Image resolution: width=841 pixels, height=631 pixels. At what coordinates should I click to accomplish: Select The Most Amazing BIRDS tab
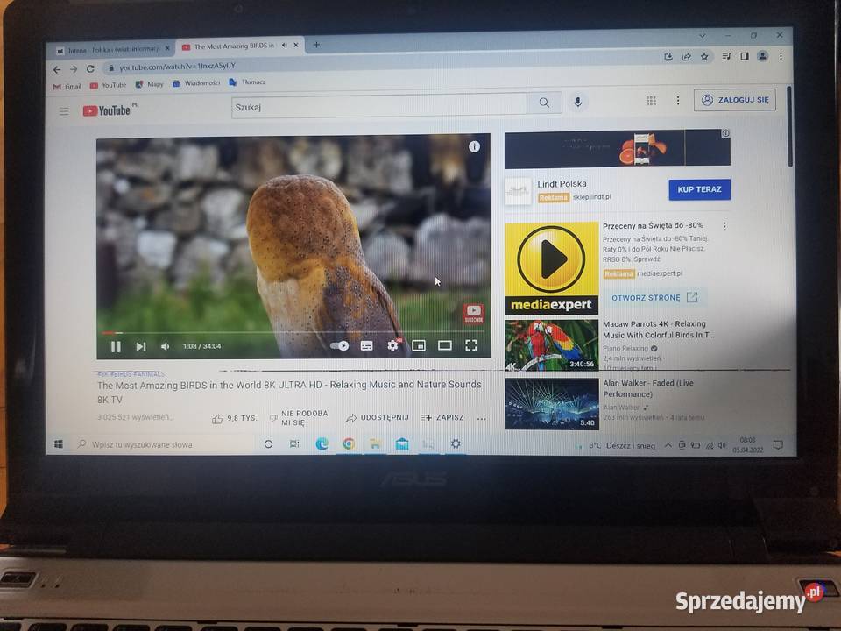coord(234,46)
